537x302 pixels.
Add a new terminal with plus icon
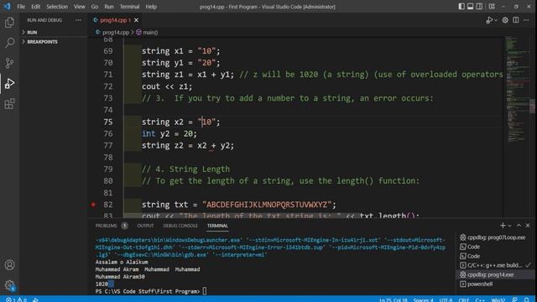pyautogui.click(x=503, y=226)
